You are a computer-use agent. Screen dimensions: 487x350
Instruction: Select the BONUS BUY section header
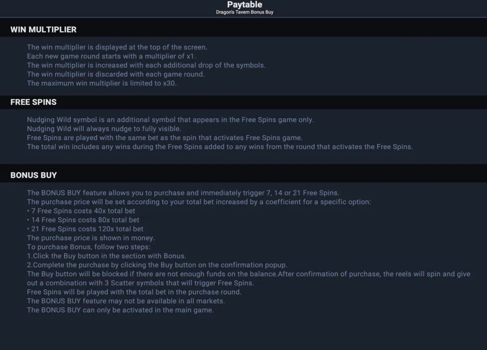(x=34, y=175)
